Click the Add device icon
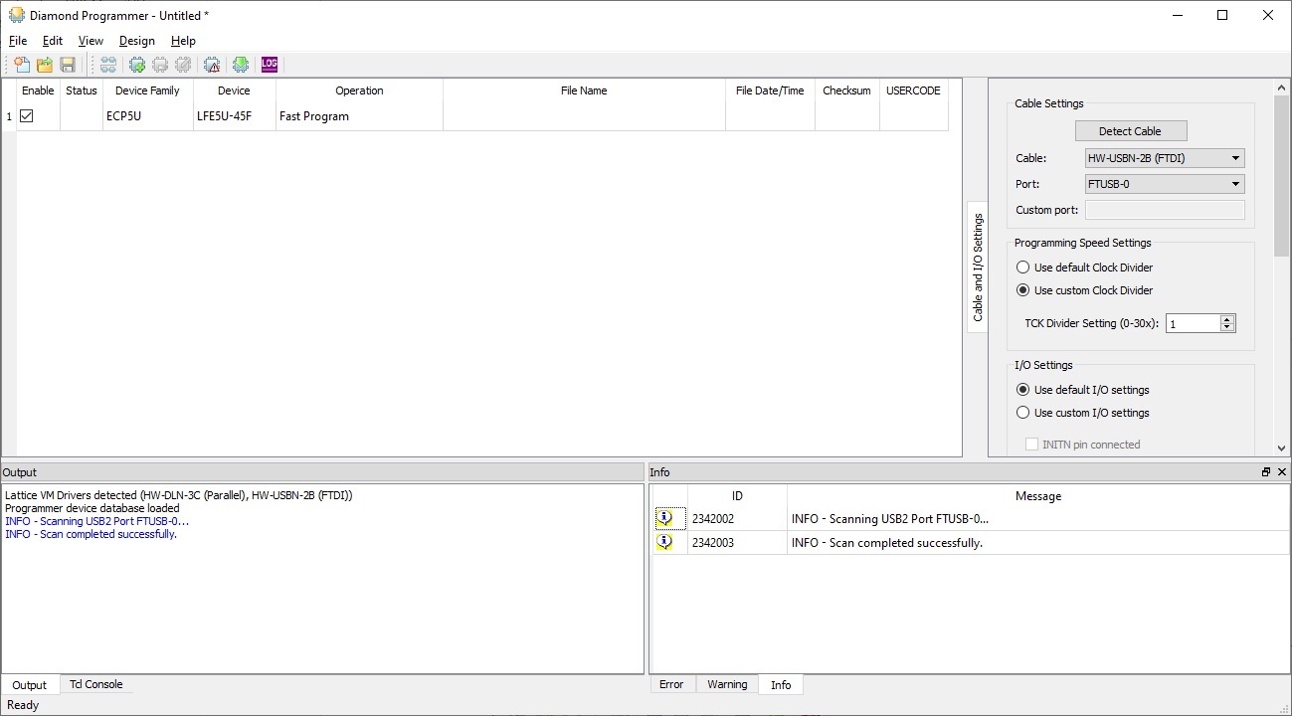Image resolution: width=1292 pixels, height=716 pixels. click(137, 65)
